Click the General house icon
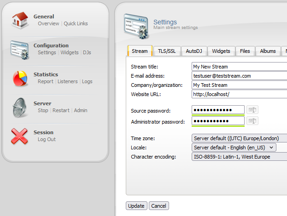This screenshot has width=287, height=216. pyautogui.click(x=20, y=20)
